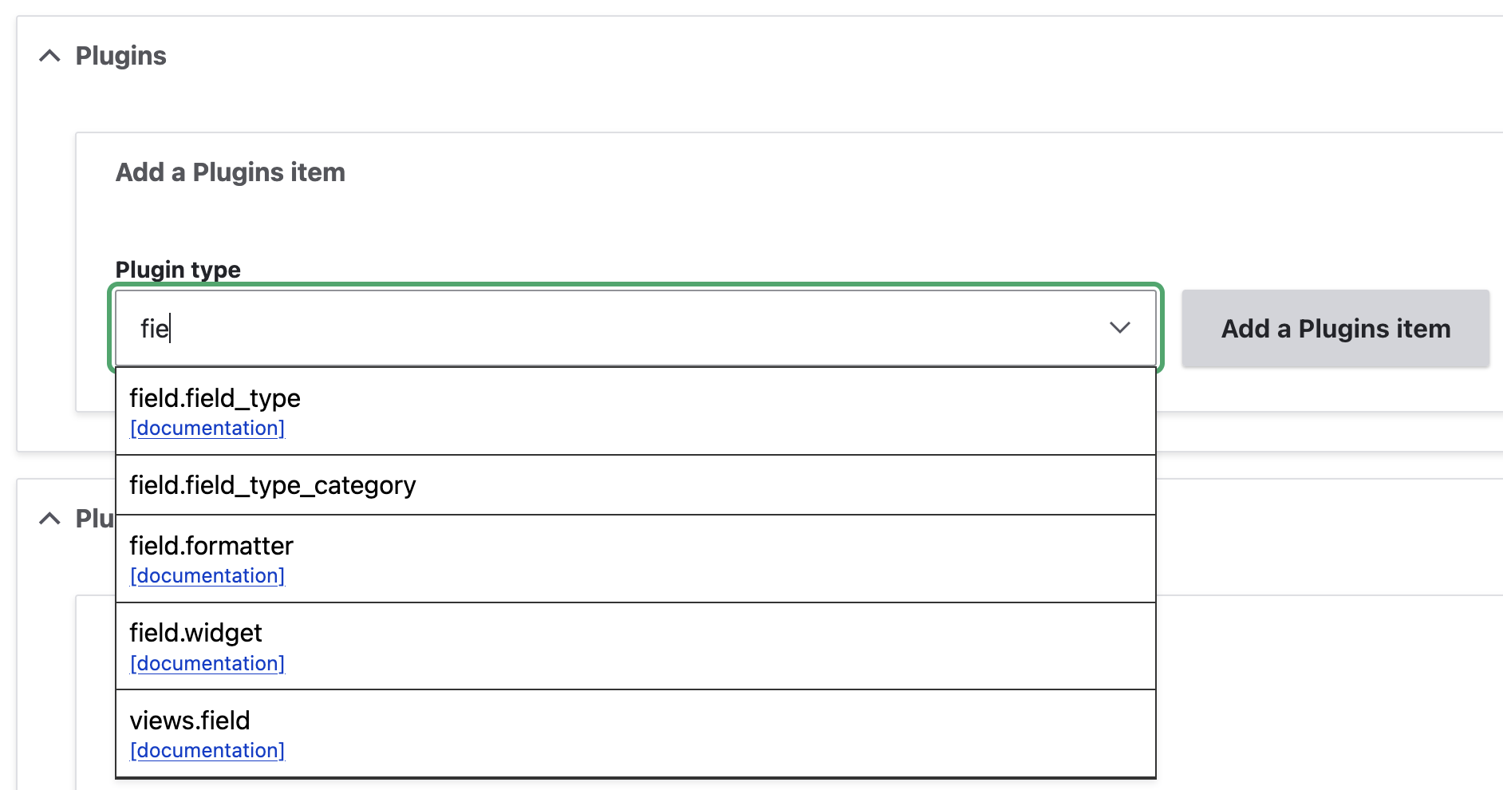Click the Plugins section heading
Screen dimensions: 1503x790
point(121,56)
